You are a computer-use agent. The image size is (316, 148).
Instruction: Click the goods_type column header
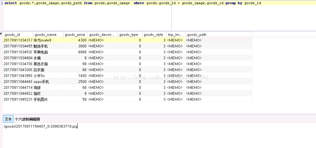point(129,35)
